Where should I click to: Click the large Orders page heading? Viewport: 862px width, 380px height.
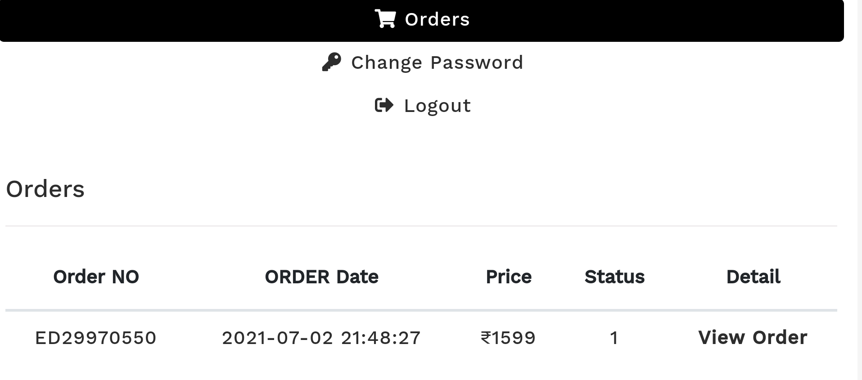45,189
